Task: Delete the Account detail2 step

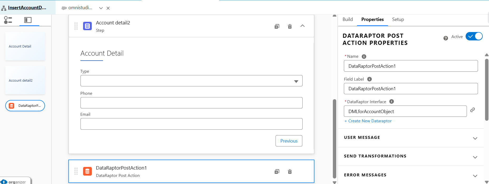Action: click(x=290, y=26)
